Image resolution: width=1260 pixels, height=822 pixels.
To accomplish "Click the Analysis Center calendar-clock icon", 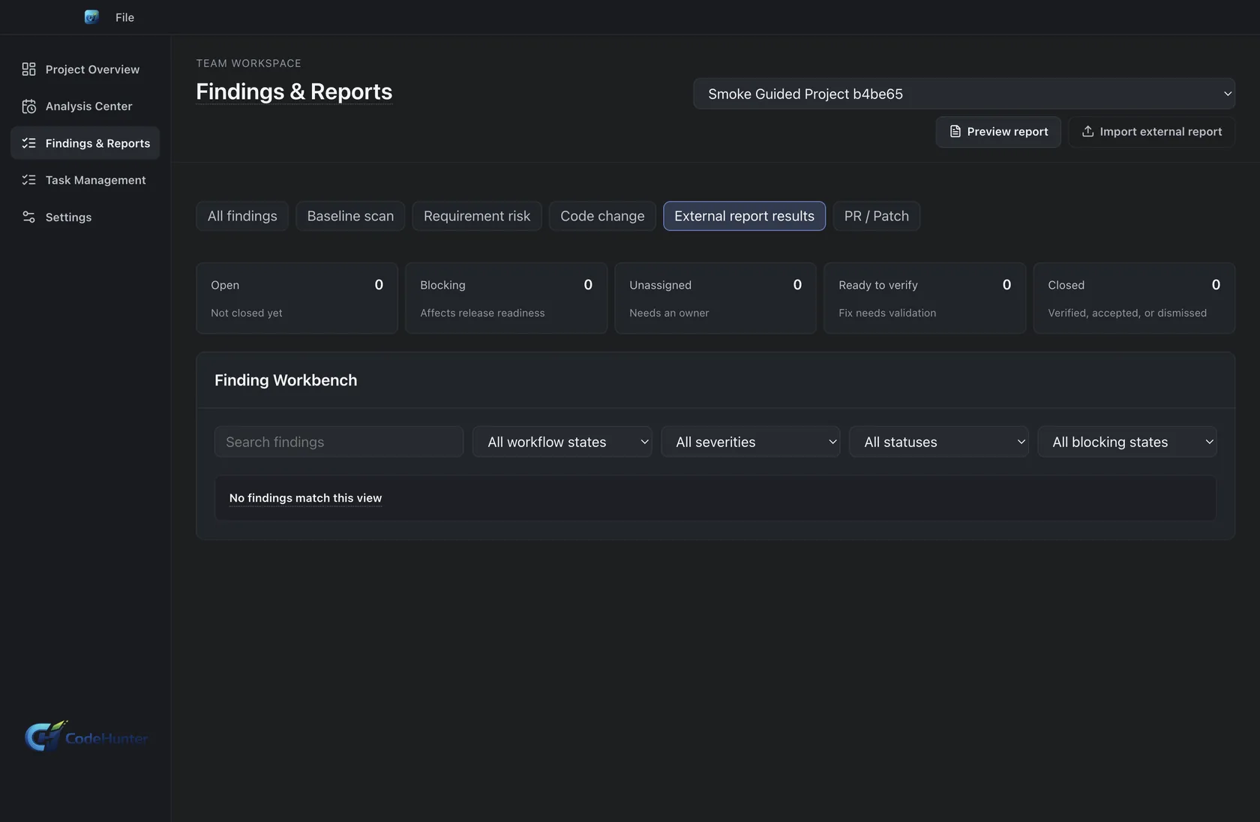I will pyautogui.click(x=28, y=106).
